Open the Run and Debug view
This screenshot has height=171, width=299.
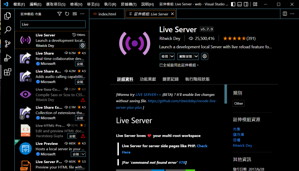(x=8, y=58)
